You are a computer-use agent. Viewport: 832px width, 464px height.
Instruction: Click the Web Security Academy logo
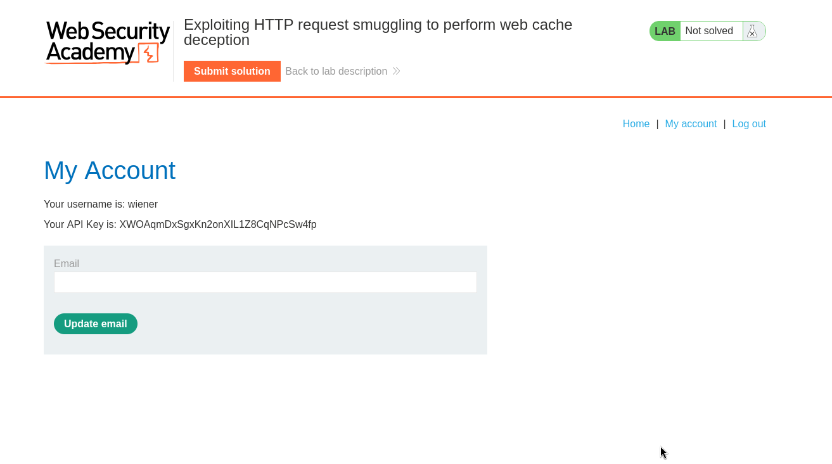pos(107,43)
